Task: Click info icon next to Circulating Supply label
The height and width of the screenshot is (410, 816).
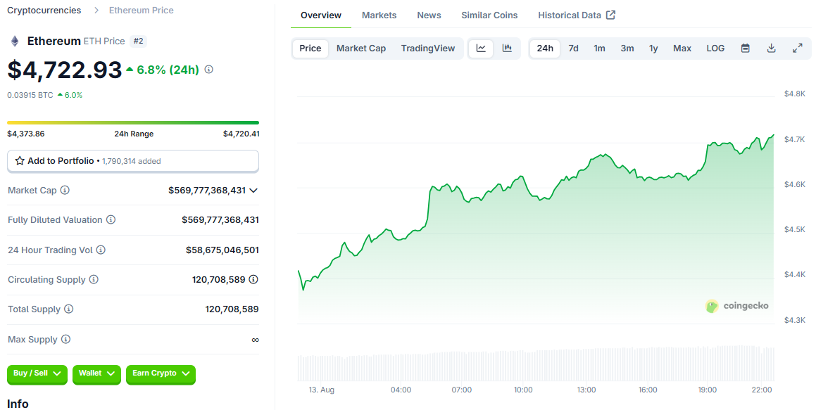Action: [94, 280]
